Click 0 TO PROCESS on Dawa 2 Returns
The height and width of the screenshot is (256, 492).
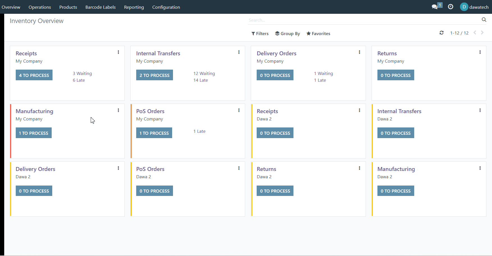click(x=275, y=191)
